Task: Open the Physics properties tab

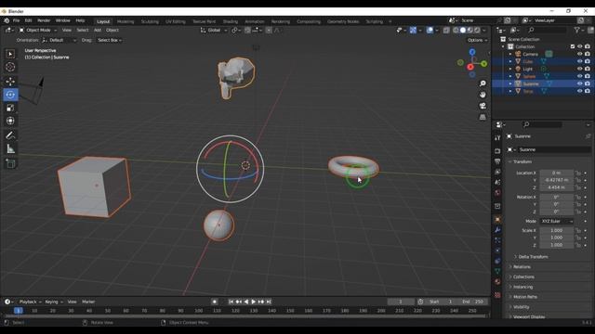Action: coord(497,250)
